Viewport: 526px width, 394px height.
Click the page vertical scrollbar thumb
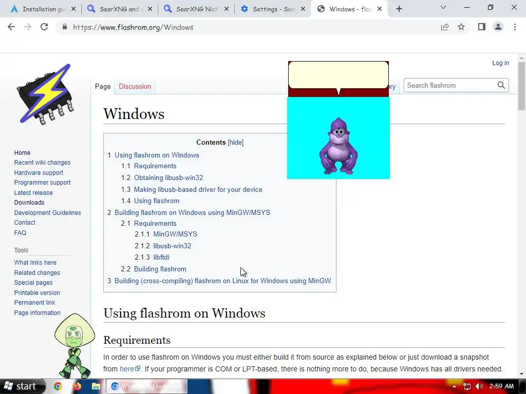pos(521,86)
